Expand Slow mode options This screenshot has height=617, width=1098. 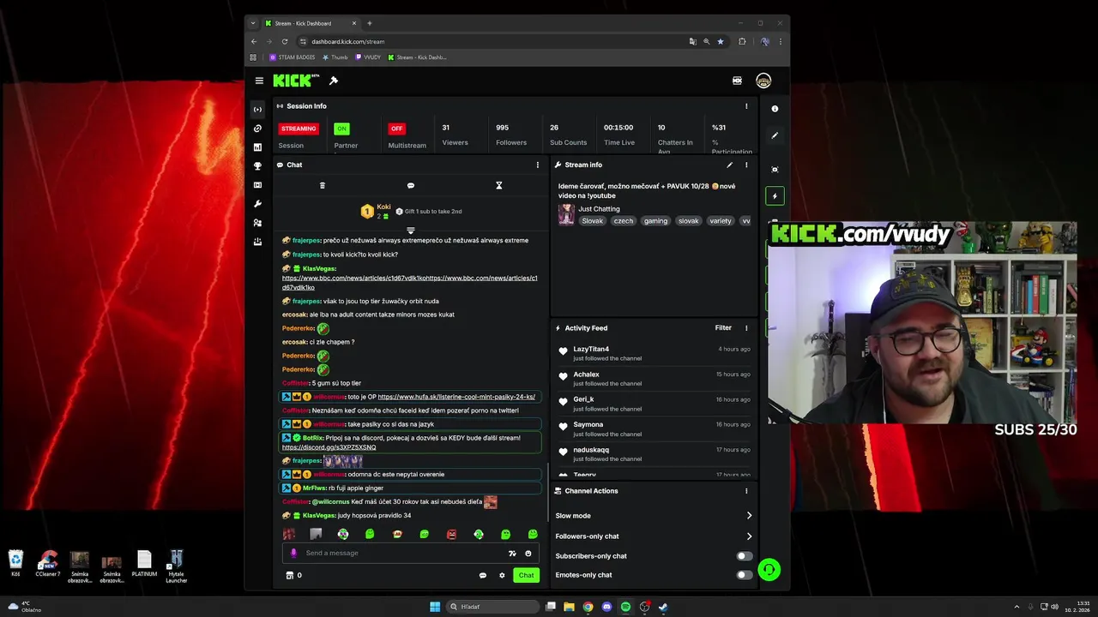(749, 516)
